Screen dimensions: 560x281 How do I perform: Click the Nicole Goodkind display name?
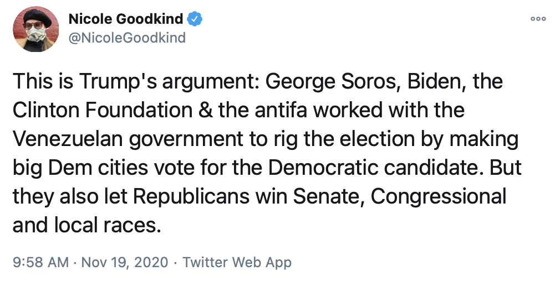[125, 19]
